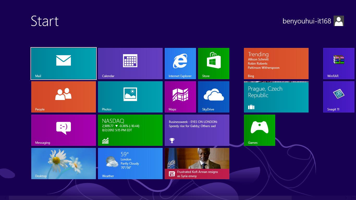The width and height of the screenshot is (356, 200).
Task: Launch the Calendar tile
Action: [130, 64]
